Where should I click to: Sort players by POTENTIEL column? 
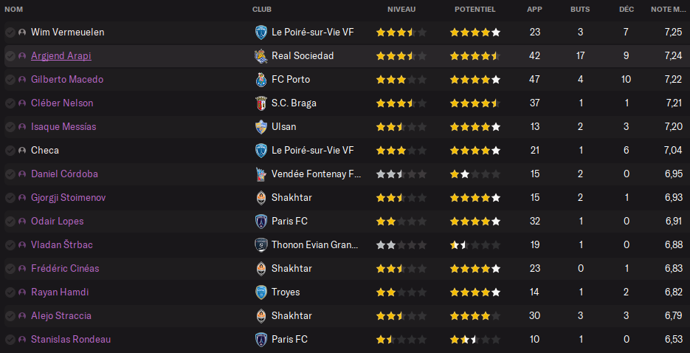475,10
